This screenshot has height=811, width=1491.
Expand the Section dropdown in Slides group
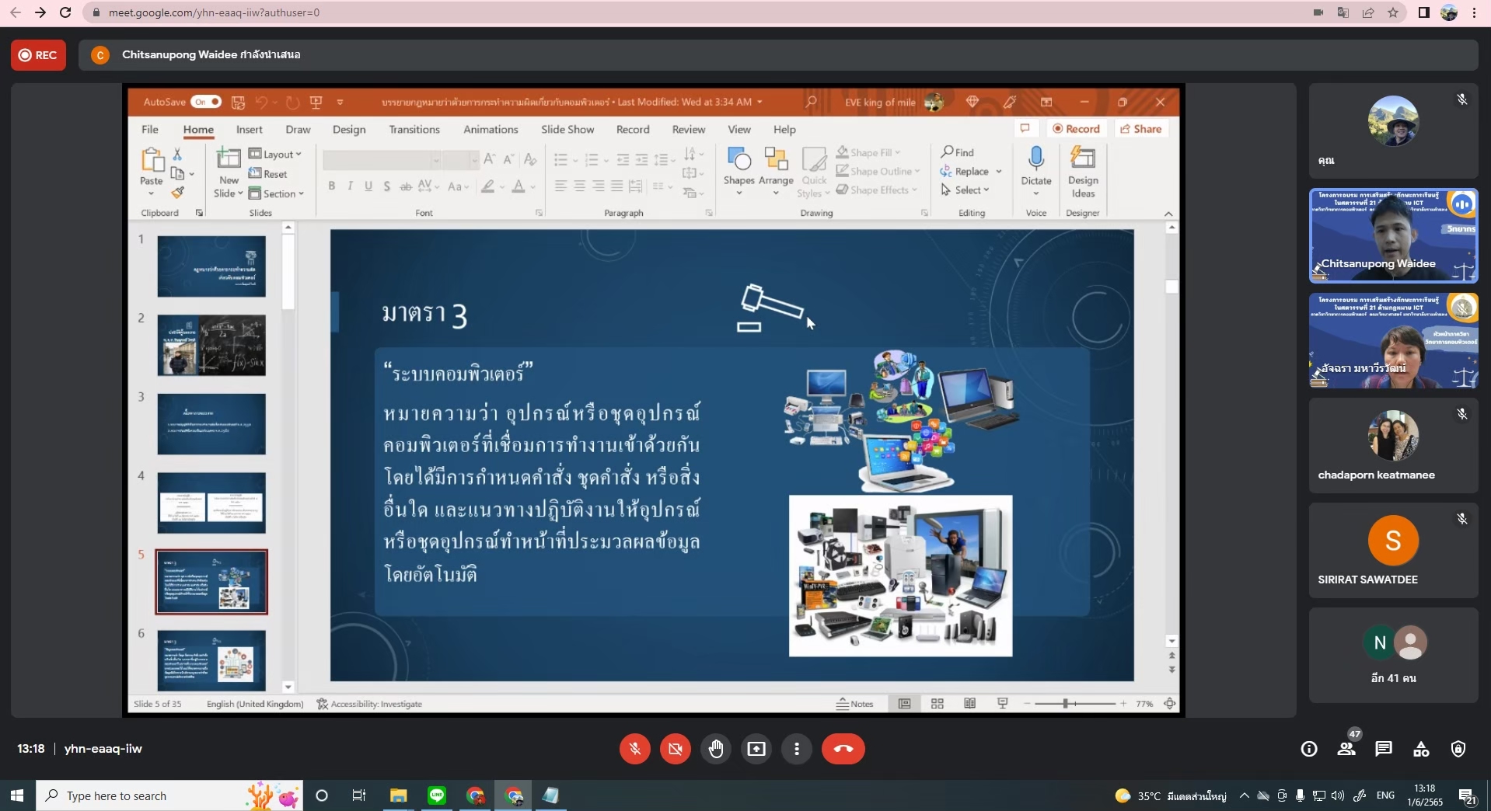(277, 193)
